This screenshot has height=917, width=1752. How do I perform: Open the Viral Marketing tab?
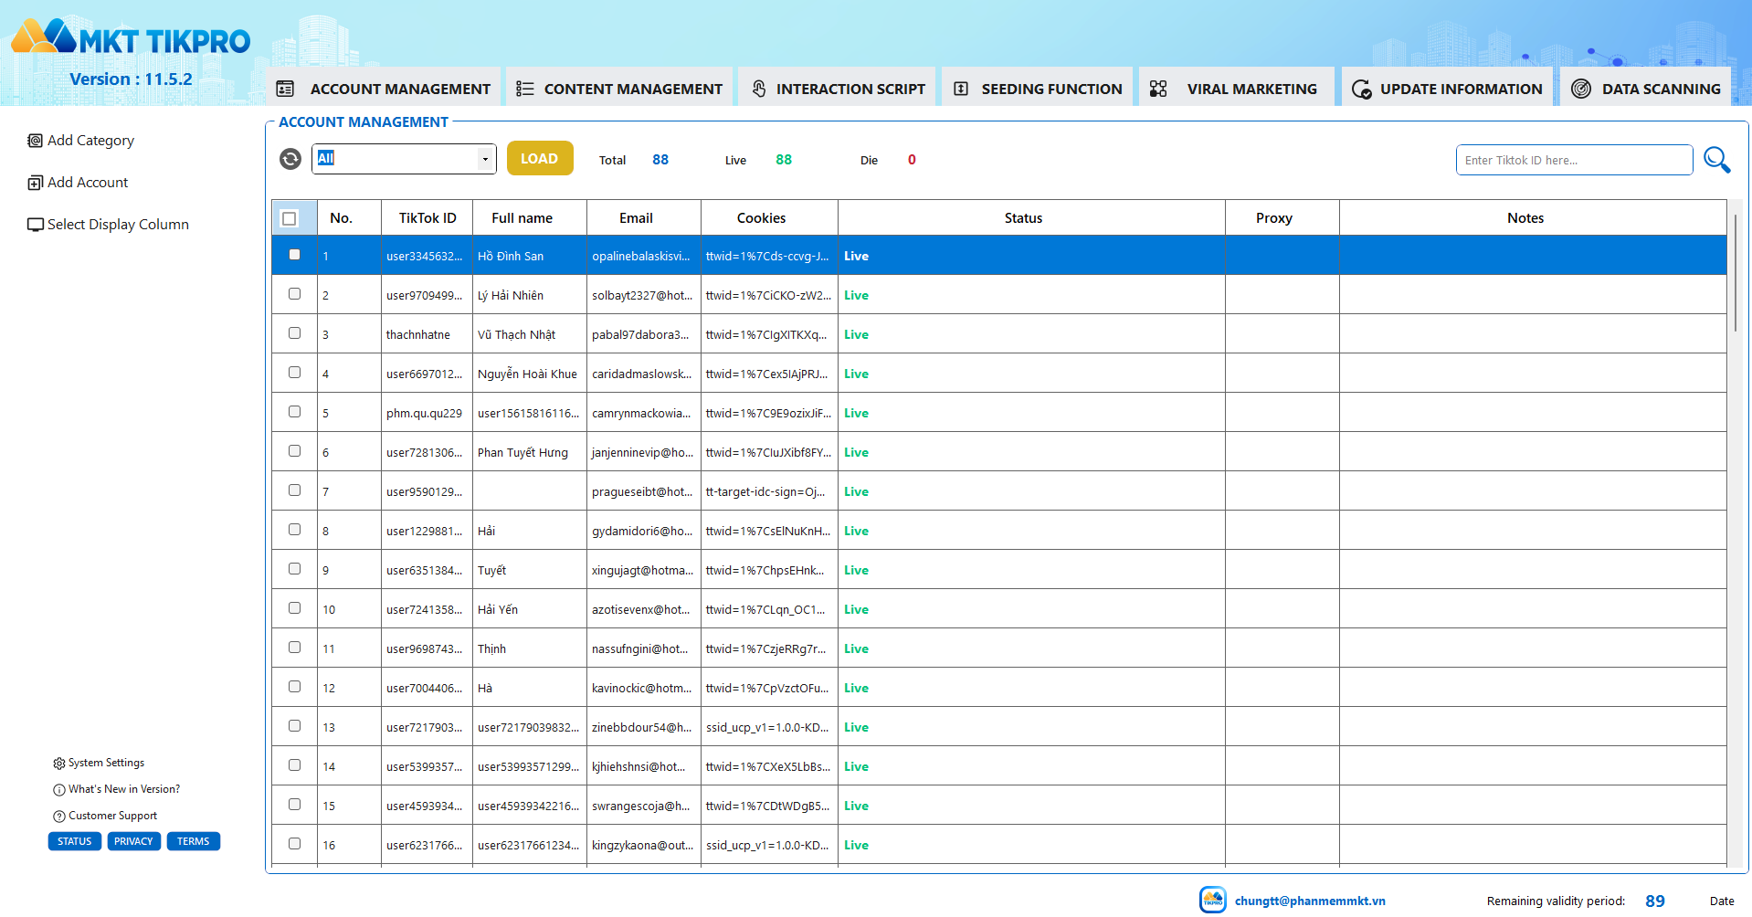tap(1237, 88)
